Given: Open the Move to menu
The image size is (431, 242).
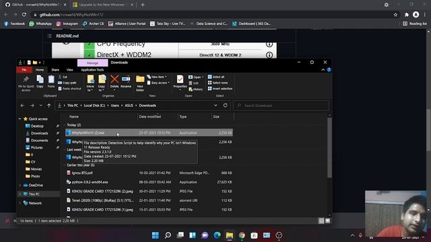Looking at the screenshot, I should click(90, 83).
